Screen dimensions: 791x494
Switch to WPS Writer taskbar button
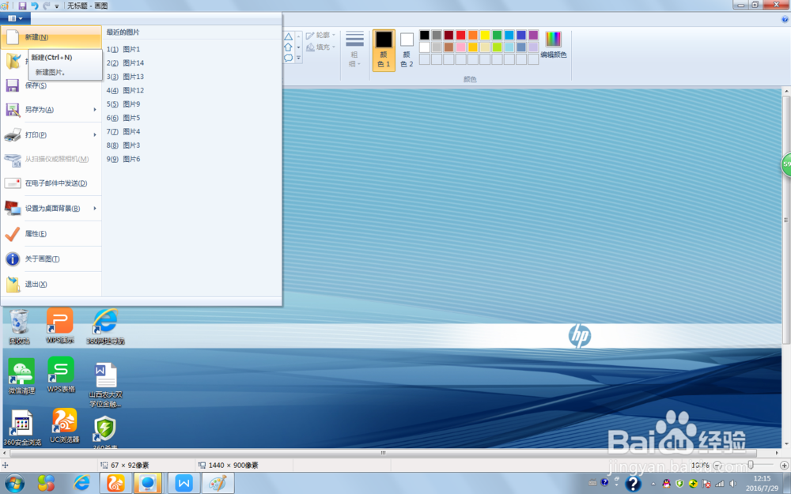[x=184, y=484]
